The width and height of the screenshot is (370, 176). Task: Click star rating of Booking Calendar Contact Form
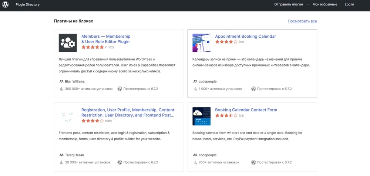pyautogui.click(x=226, y=116)
